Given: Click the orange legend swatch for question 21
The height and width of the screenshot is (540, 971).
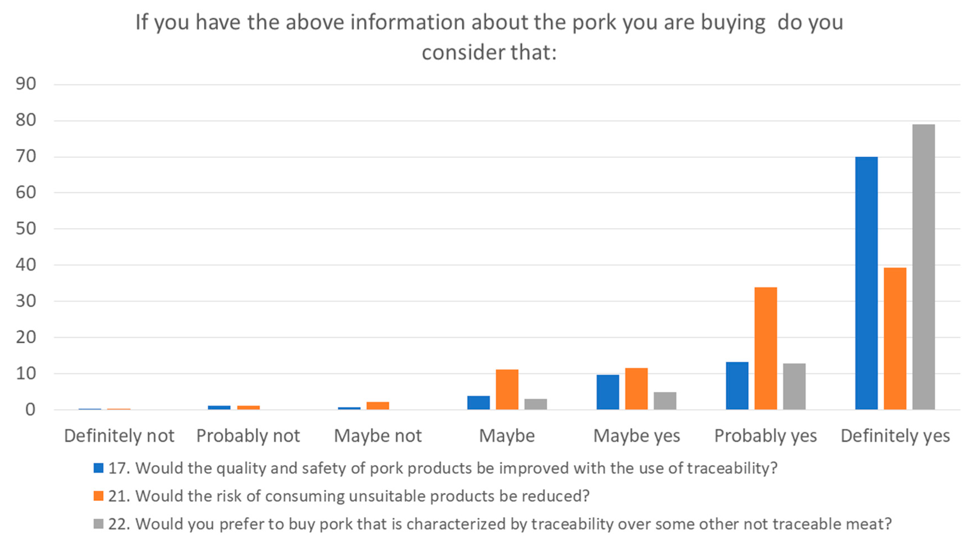Looking at the screenshot, I should [98, 496].
